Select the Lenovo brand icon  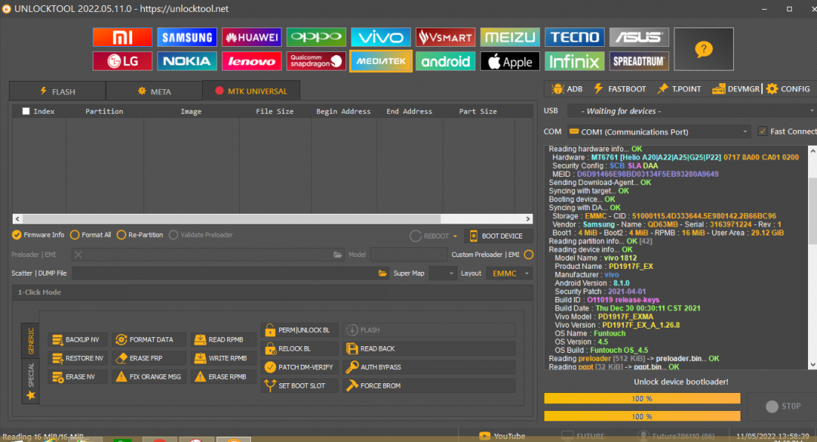[x=252, y=61]
